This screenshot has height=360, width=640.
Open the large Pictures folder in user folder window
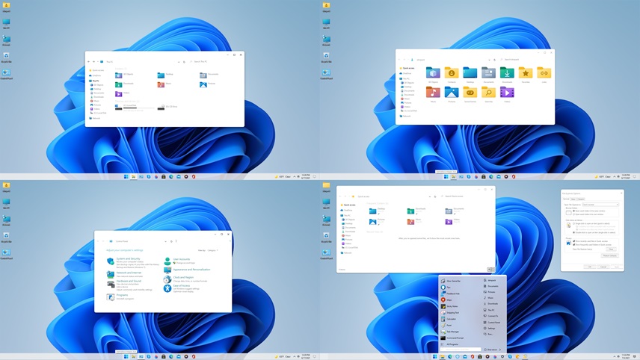click(452, 92)
